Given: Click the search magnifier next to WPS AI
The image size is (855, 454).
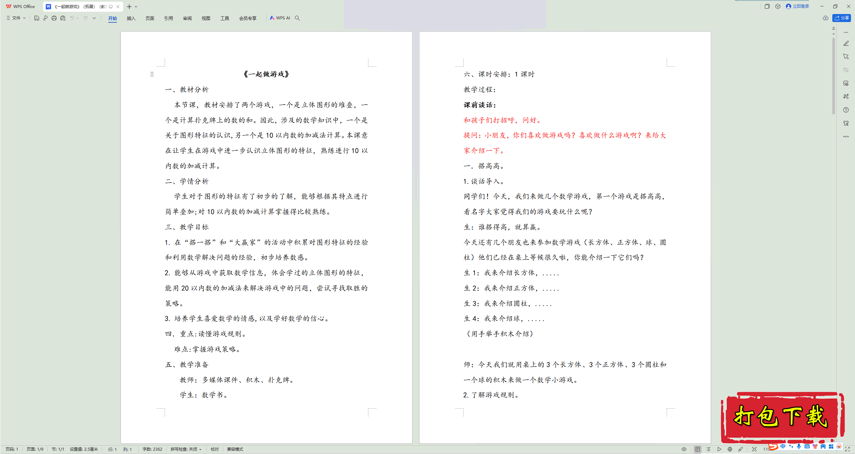Looking at the screenshot, I should coord(297,18).
